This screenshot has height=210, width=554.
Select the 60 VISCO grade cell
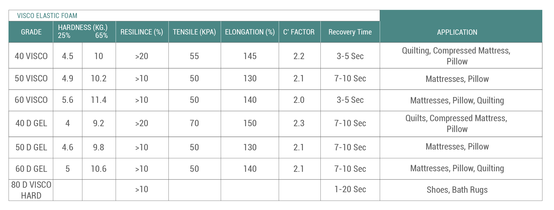point(31,100)
